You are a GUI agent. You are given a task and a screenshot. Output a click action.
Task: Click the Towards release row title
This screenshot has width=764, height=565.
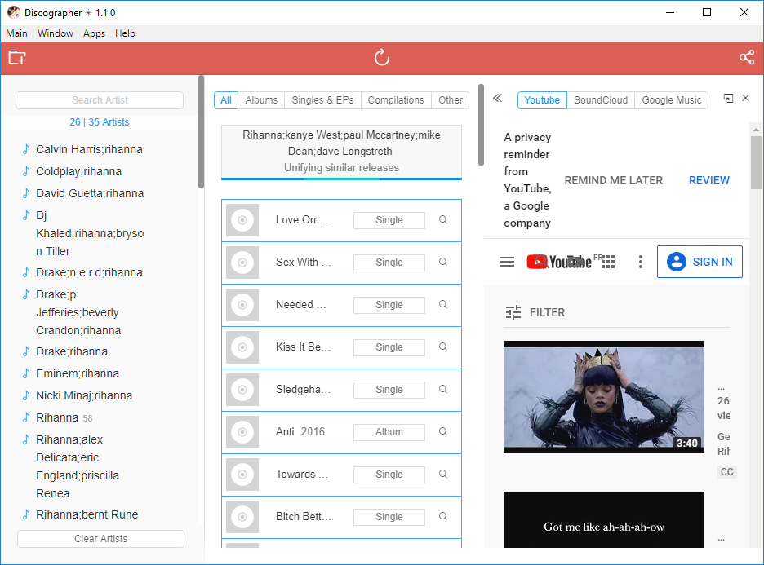302,474
